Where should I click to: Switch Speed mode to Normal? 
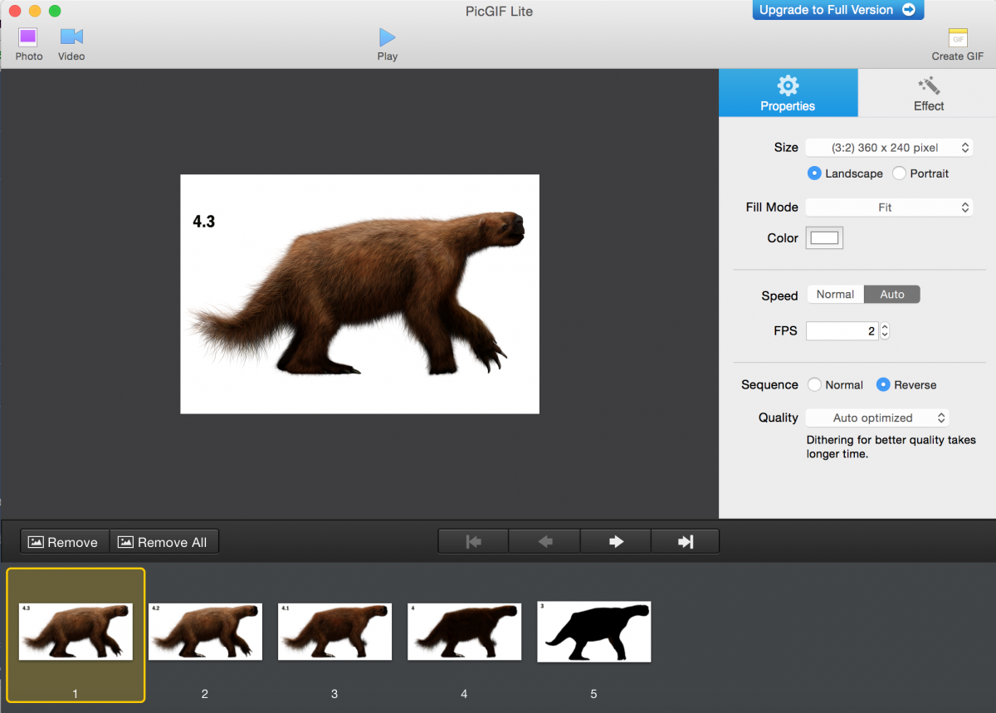pos(835,294)
